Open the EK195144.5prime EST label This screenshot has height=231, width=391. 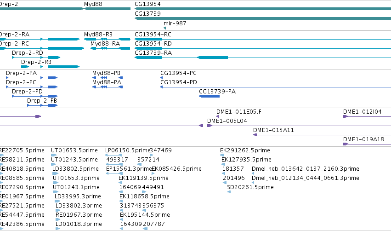[145, 215]
